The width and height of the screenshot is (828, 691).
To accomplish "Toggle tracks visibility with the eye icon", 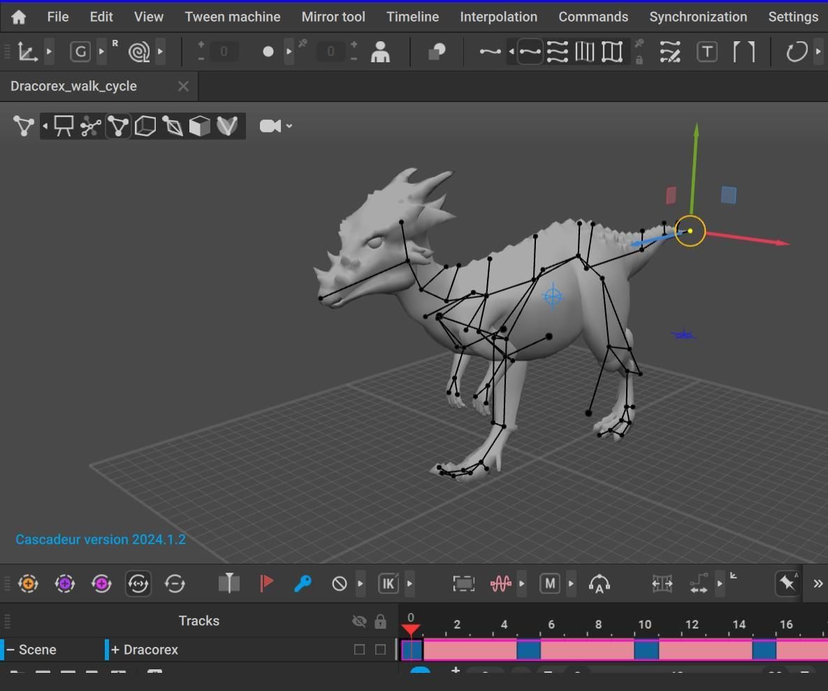I will point(359,621).
